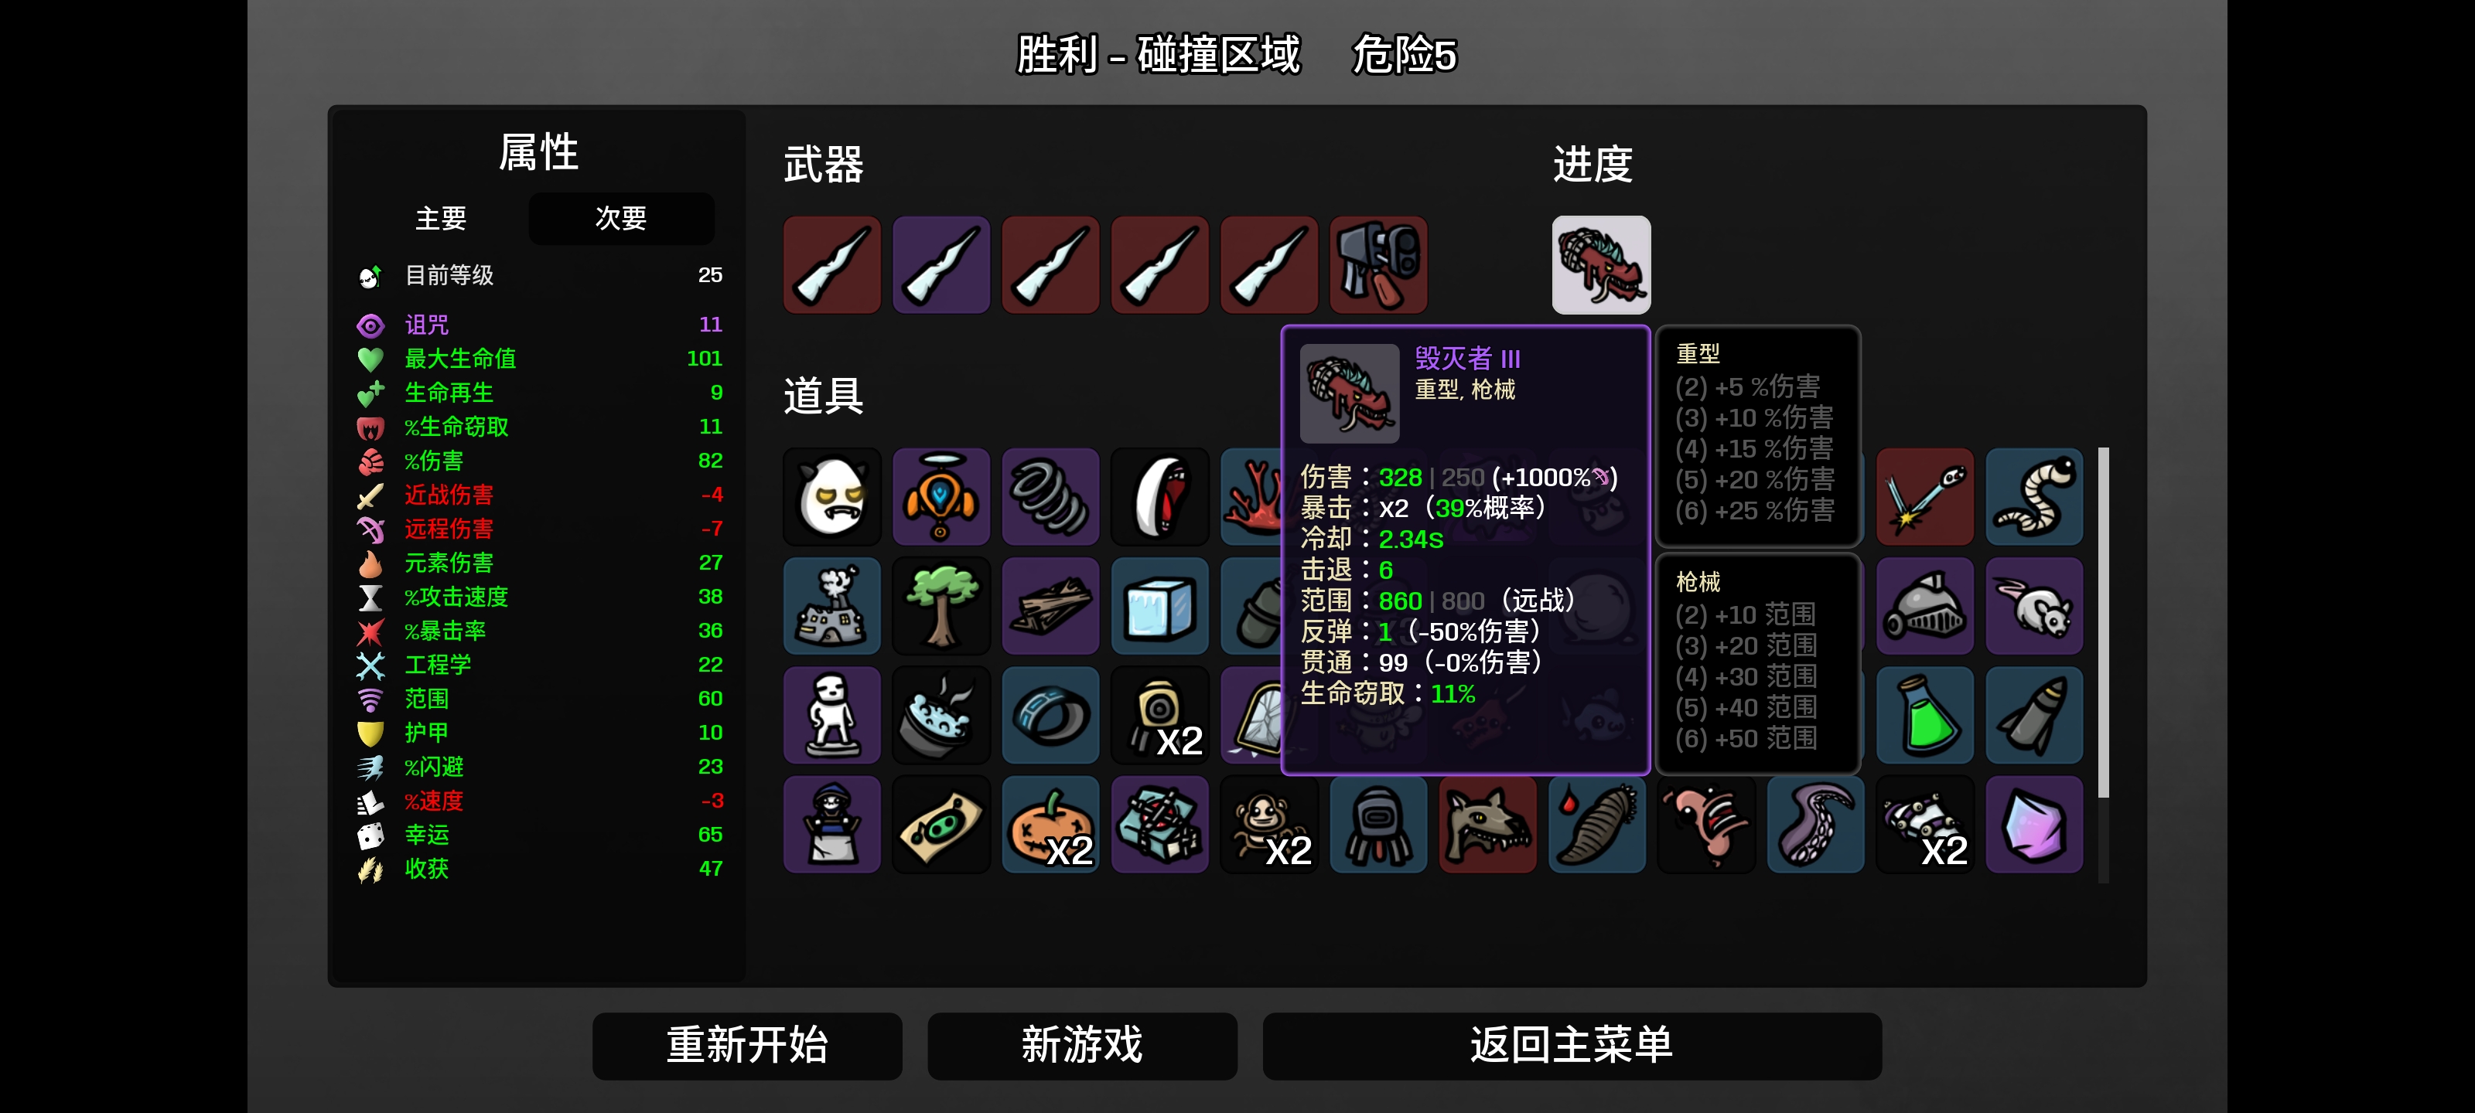Click the monkey item with x2
The image size is (2475, 1113).
point(1268,825)
